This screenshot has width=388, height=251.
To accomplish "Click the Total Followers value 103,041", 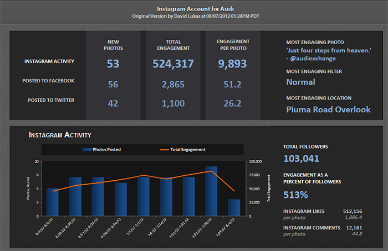I will pyautogui.click(x=302, y=159).
